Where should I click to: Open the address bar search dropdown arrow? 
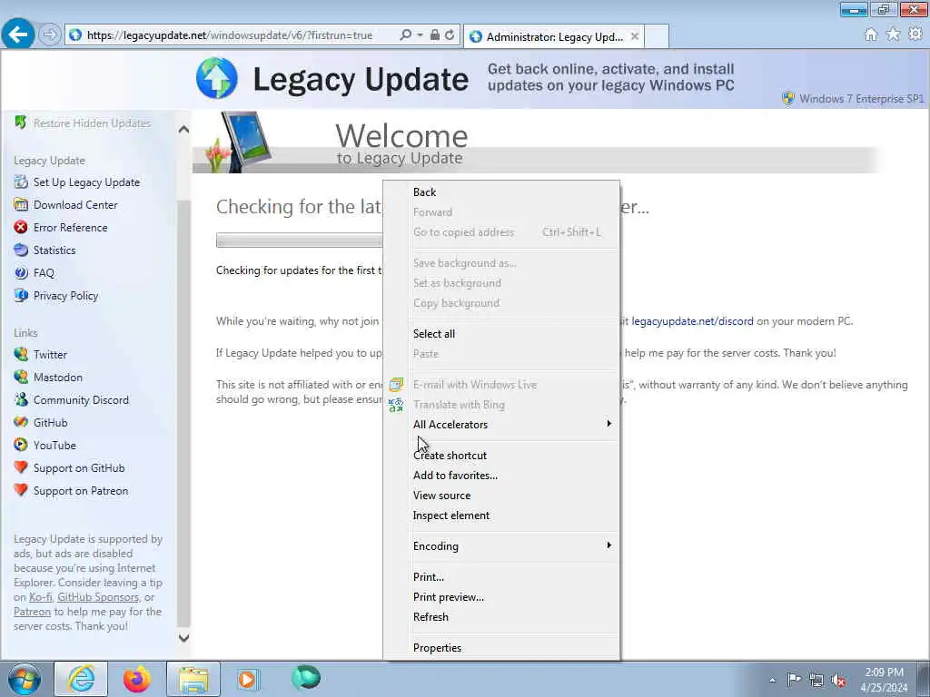click(x=420, y=35)
